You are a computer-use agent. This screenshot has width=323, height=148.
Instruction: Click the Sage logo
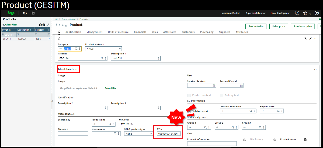11,13
